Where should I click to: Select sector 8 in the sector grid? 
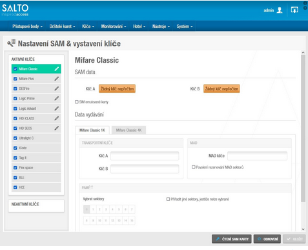[87, 220]
